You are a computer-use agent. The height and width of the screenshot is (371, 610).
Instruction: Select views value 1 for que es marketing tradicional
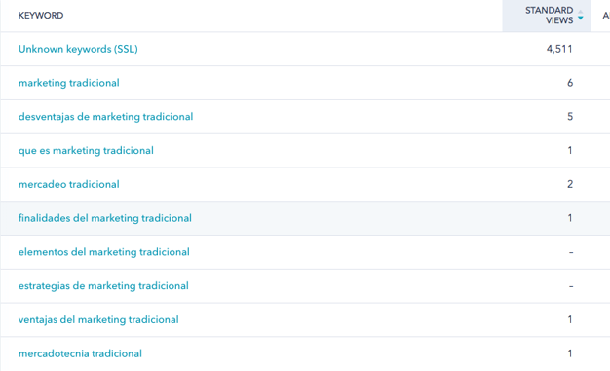click(570, 151)
